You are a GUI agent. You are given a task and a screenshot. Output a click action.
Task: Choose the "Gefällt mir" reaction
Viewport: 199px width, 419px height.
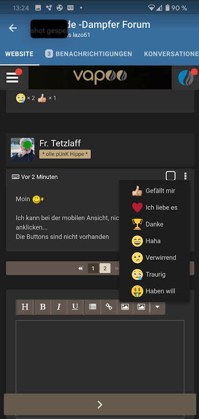click(154, 191)
